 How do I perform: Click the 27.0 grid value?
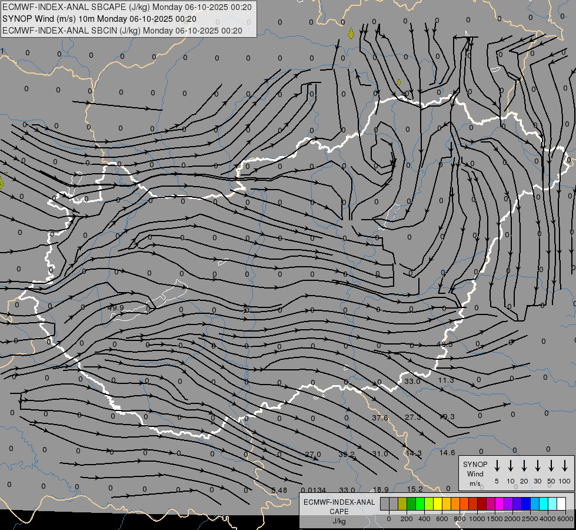click(313, 455)
